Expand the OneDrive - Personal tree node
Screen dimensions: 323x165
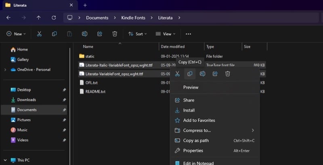coord(5,70)
